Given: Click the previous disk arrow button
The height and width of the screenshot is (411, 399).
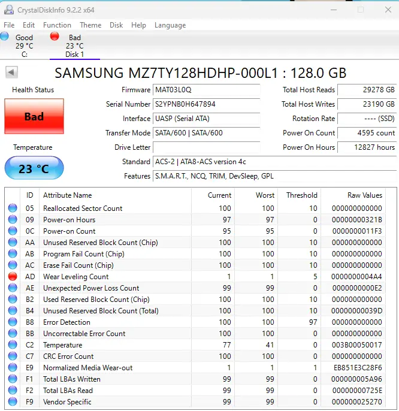Looking at the screenshot, I should 11,72.
